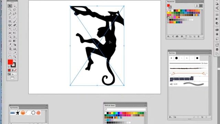Switch Nuancier panel to list view

(x=197, y=6)
